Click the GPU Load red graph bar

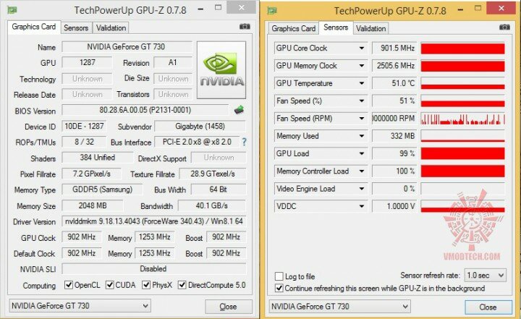point(462,153)
